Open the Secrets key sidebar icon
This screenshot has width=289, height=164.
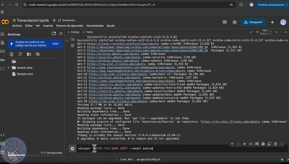[x=2, y=60]
